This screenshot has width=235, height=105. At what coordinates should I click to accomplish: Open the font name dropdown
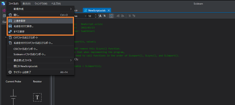tap(86, 16)
